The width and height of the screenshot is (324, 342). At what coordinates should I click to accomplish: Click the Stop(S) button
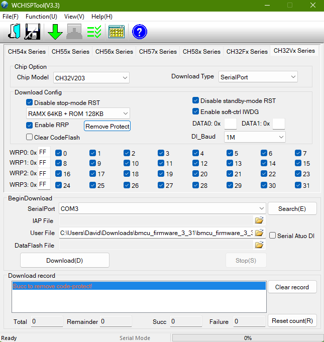[x=246, y=260]
